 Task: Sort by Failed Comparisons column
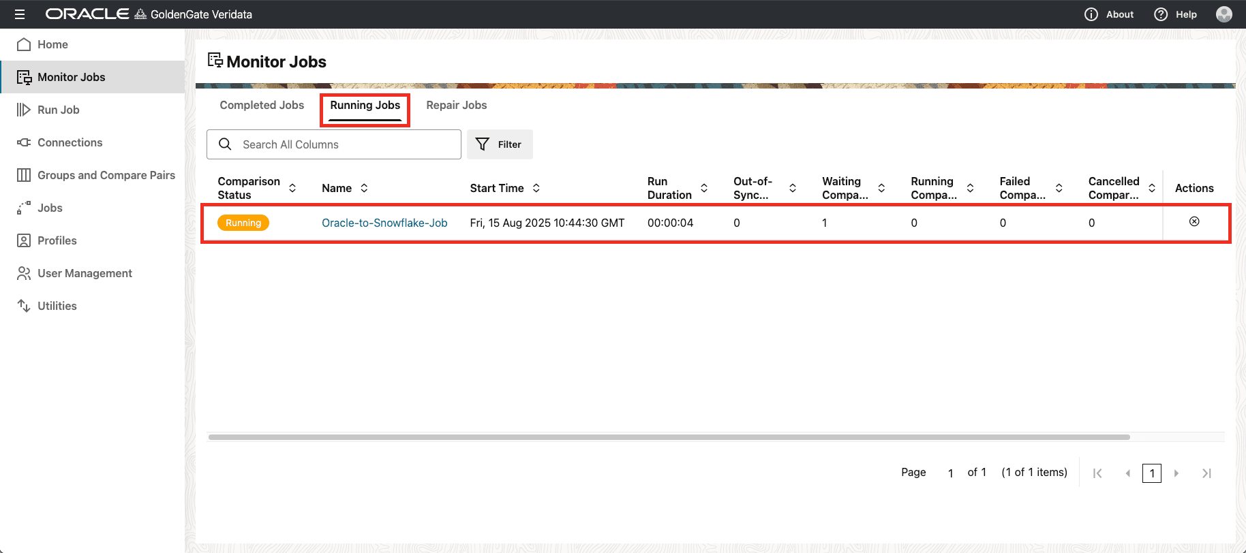tap(1059, 188)
